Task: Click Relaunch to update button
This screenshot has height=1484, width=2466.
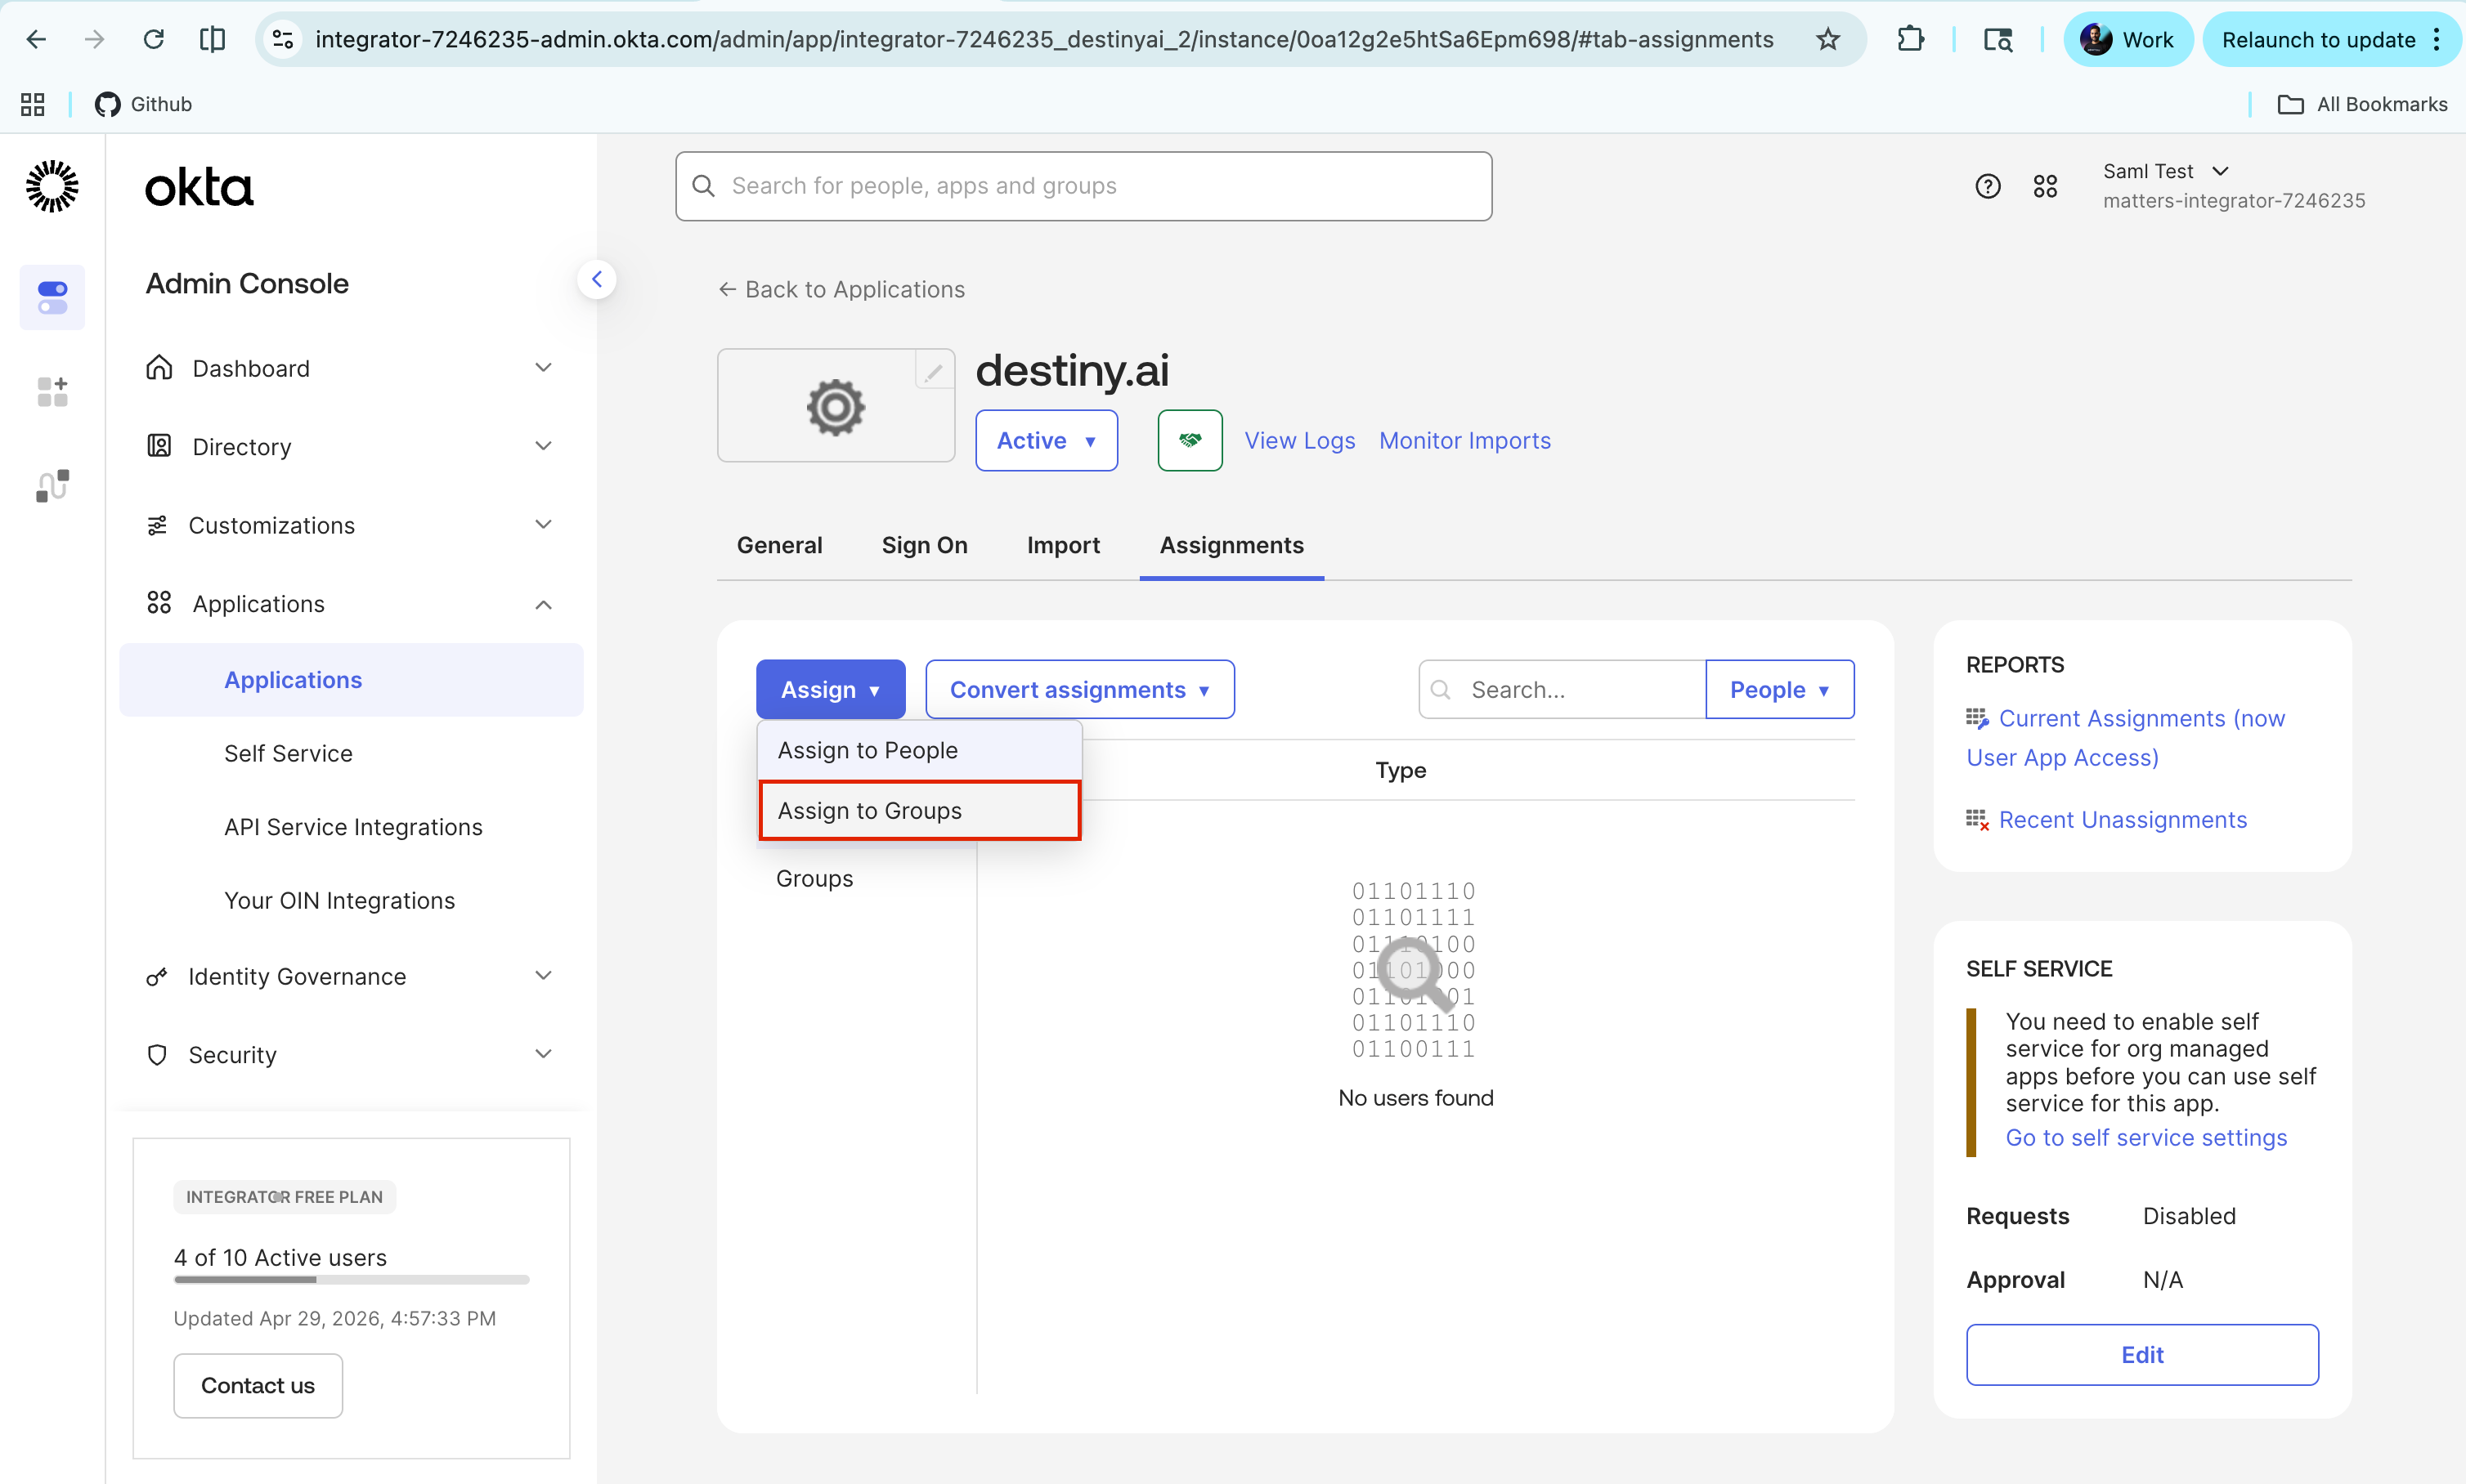Action: [x=2318, y=39]
